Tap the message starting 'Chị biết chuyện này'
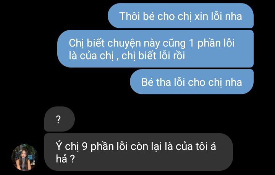This screenshot has height=175, width=275. 155,49
